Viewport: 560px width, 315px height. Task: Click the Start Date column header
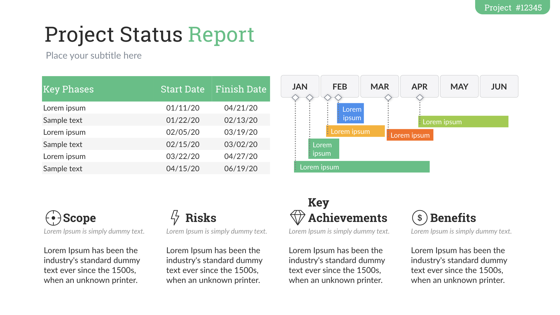click(x=183, y=89)
